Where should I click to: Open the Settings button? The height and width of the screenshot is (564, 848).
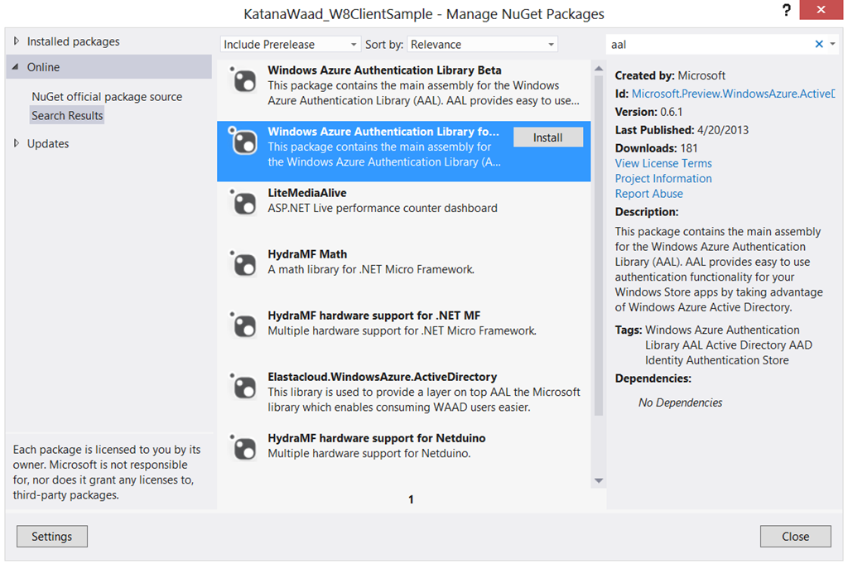tap(52, 537)
